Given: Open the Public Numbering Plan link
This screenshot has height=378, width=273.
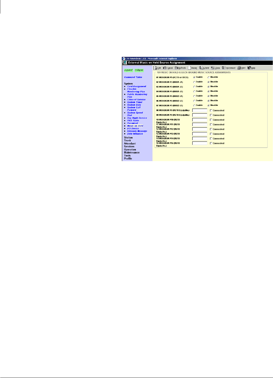Looking at the screenshot, I should pyautogui.click(x=137, y=96).
